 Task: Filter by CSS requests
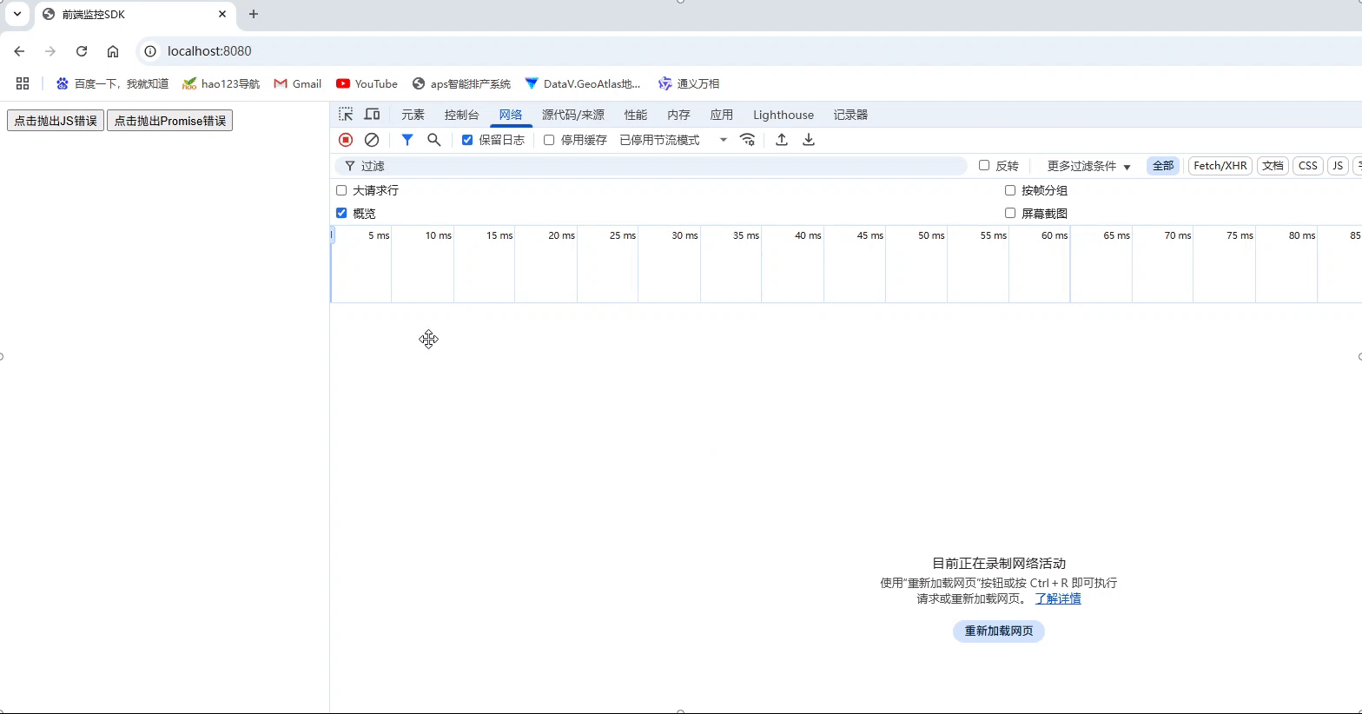point(1308,166)
